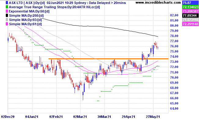Click the 66.00 price axis label
The height and width of the screenshot is (120, 199).
pos(174,98)
